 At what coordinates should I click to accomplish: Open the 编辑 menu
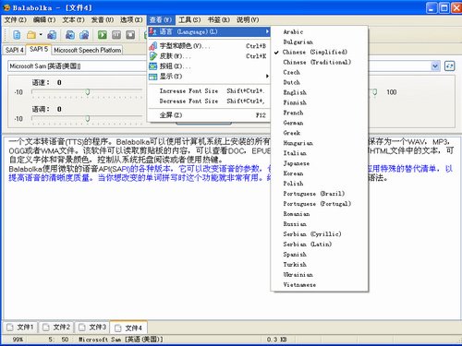click(44, 20)
